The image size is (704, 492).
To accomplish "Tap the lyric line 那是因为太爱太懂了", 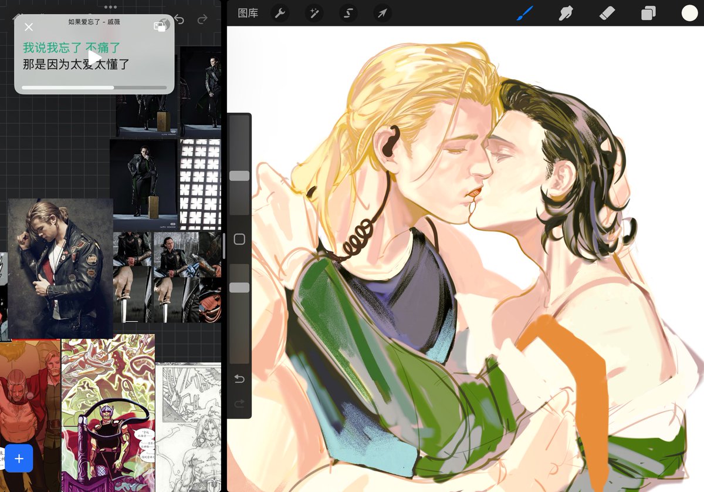I will pos(76,64).
